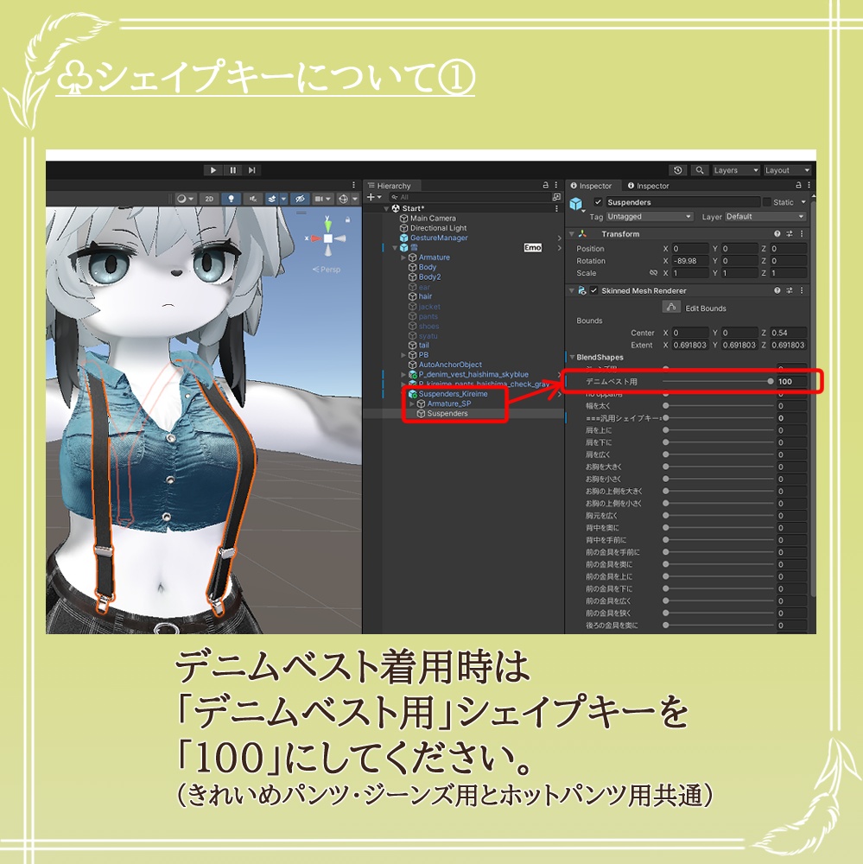Select hair object in Hierarchy
Image resolution: width=863 pixels, height=864 pixels.
point(420,296)
